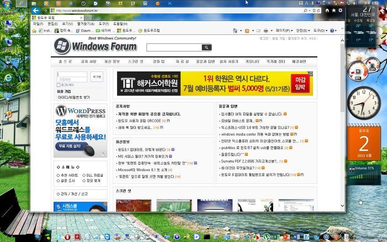
Task: Click the IE forward arrow button
Action: [x=45, y=11]
